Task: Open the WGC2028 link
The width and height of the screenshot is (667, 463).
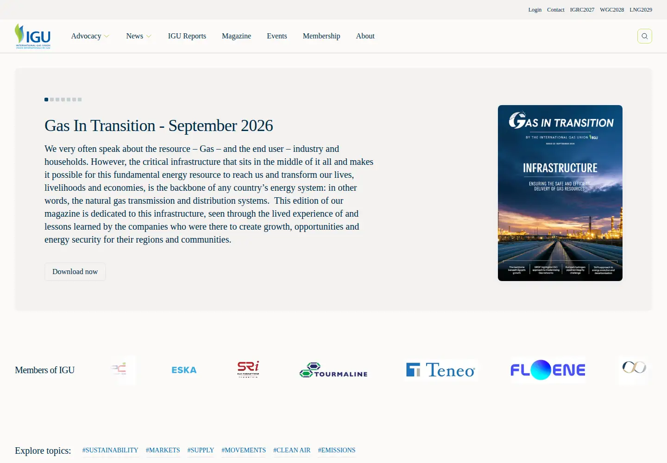Action: [x=612, y=10]
